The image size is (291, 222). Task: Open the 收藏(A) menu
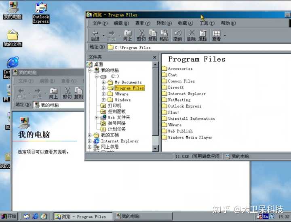coord(186,23)
